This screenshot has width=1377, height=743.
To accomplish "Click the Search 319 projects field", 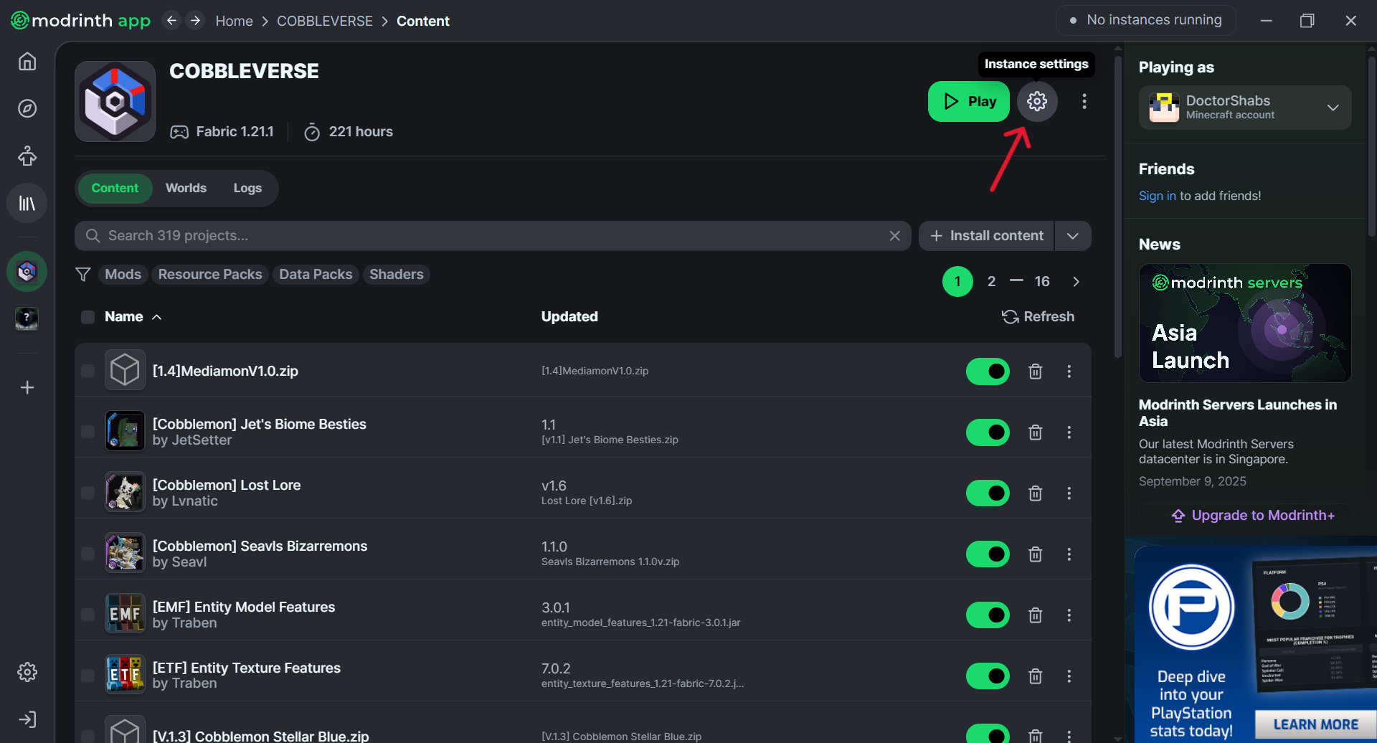I will [488, 236].
